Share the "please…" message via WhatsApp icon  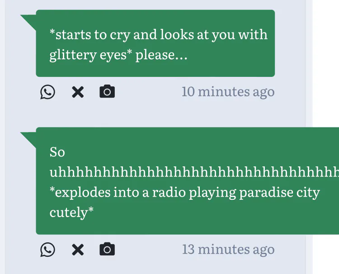click(x=47, y=92)
